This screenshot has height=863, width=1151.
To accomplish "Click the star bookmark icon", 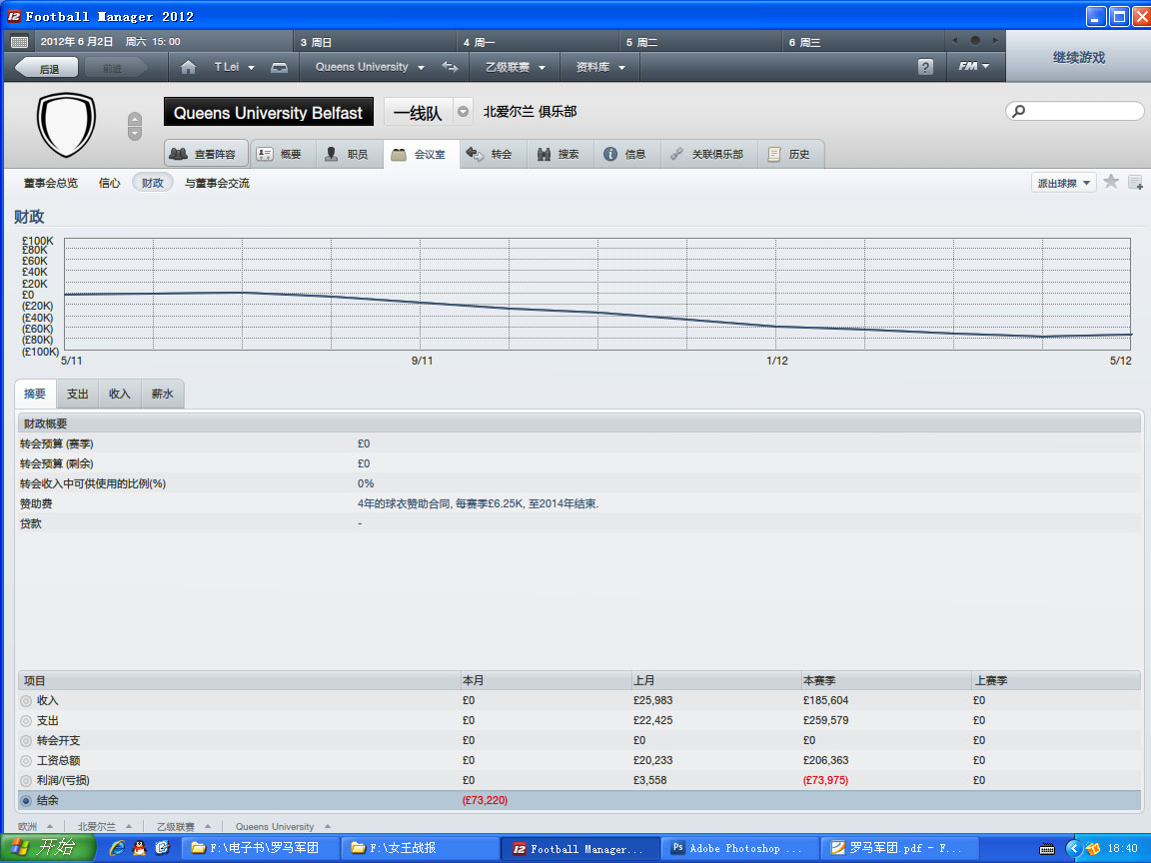I will [x=1110, y=182].
